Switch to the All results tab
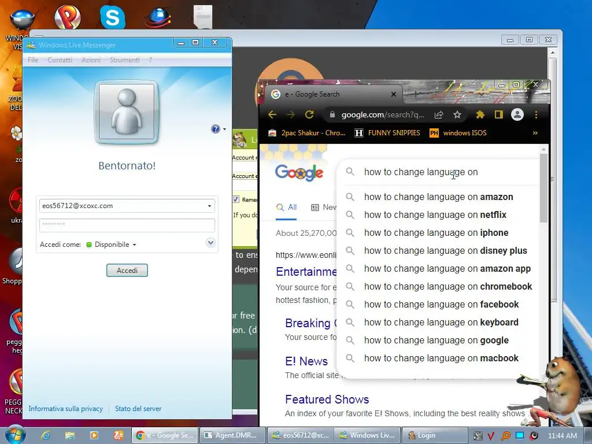This screenshot has height=444, width=592. (x=286, y=208)
